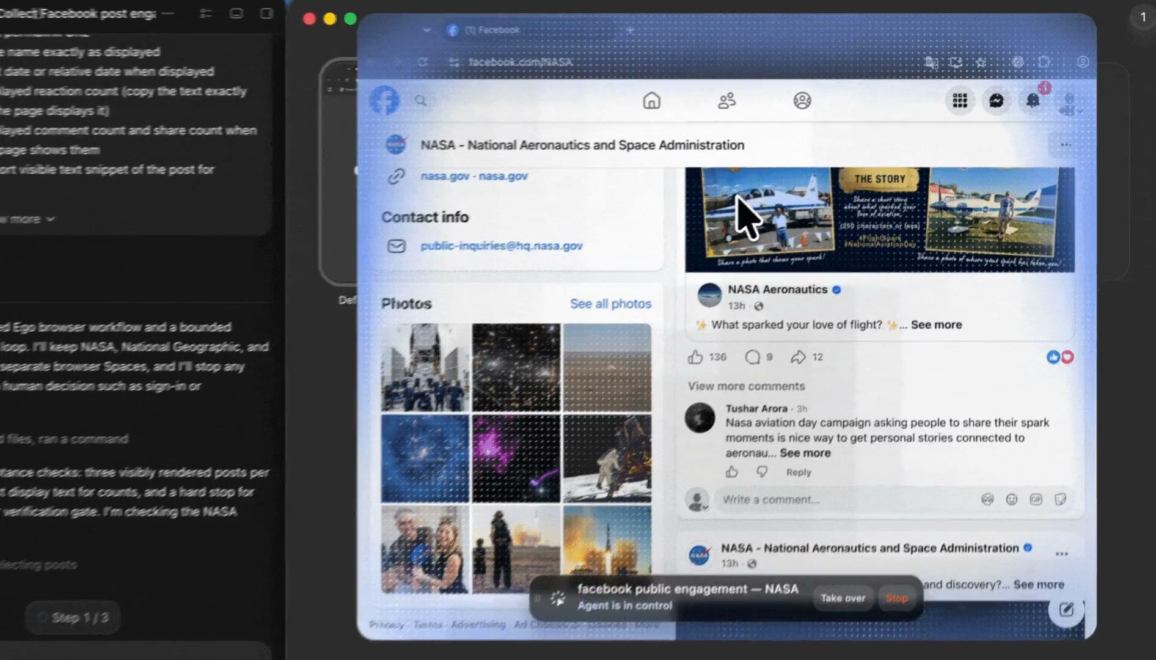
Task: Open the dark star field photo thumbnail
Action: coord(516,367)
